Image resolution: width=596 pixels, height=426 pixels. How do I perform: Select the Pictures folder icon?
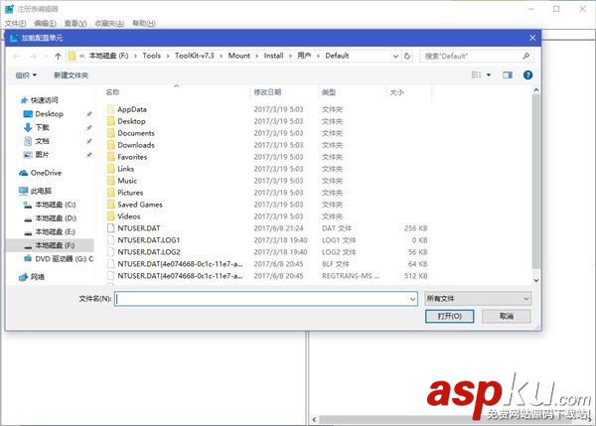point(110,193)
